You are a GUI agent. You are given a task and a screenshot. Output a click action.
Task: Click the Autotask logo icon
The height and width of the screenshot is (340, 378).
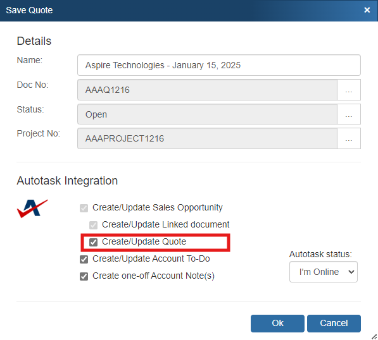(32, 209)
